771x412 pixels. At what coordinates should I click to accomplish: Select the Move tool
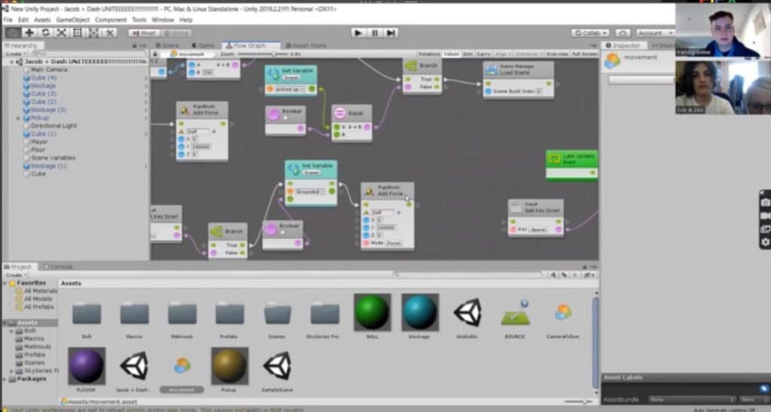click(29, 32)
